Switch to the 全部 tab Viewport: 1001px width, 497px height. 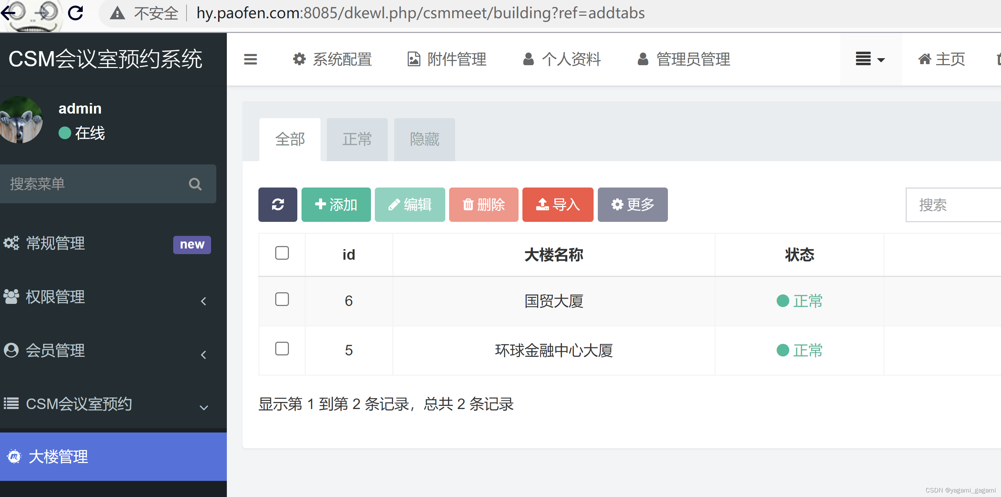(x=290, y=139)
